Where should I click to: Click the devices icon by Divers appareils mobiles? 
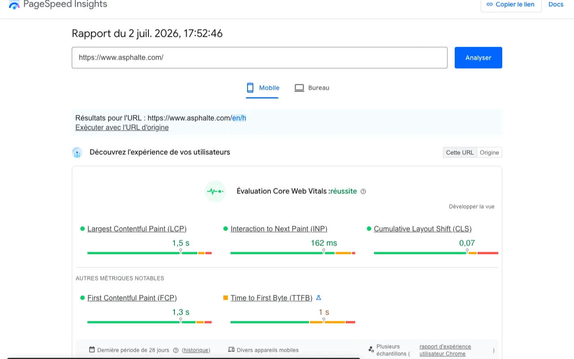click(x=231, y=350)
